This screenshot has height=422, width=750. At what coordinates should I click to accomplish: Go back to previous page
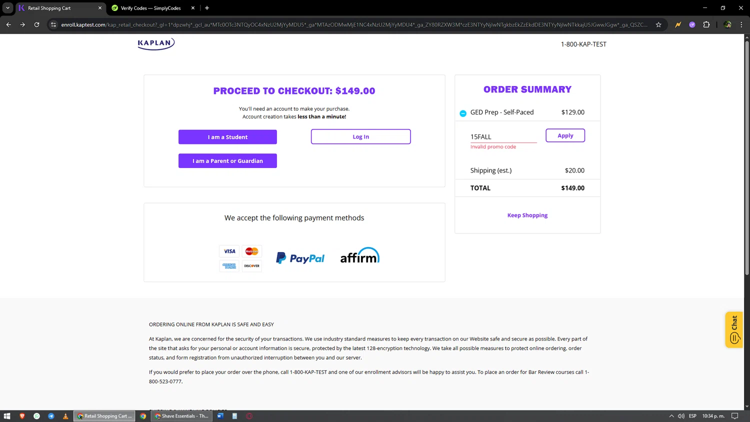(x=8, y=24)
